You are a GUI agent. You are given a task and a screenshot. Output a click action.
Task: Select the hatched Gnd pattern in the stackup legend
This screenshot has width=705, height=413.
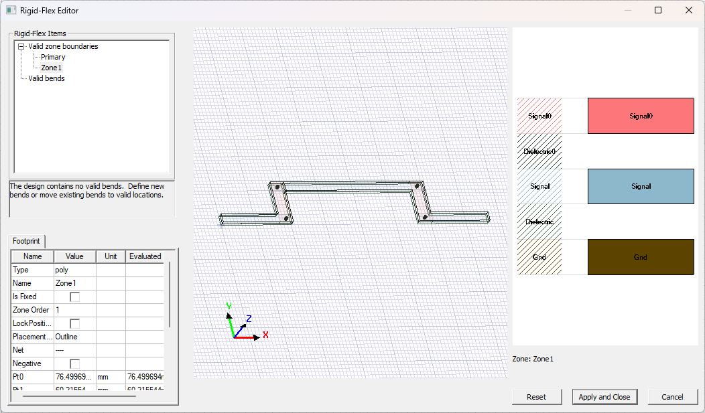tap(539, 257)
